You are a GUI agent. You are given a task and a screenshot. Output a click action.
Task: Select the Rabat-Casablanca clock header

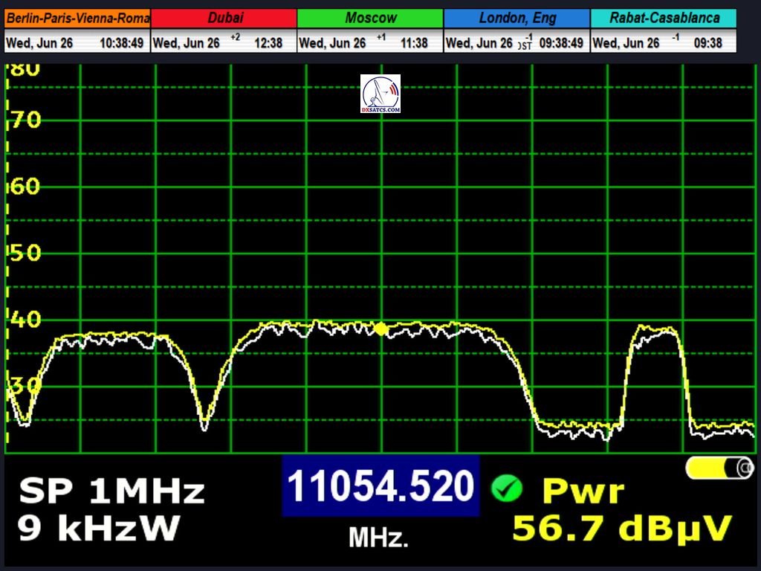pos(664,18)
